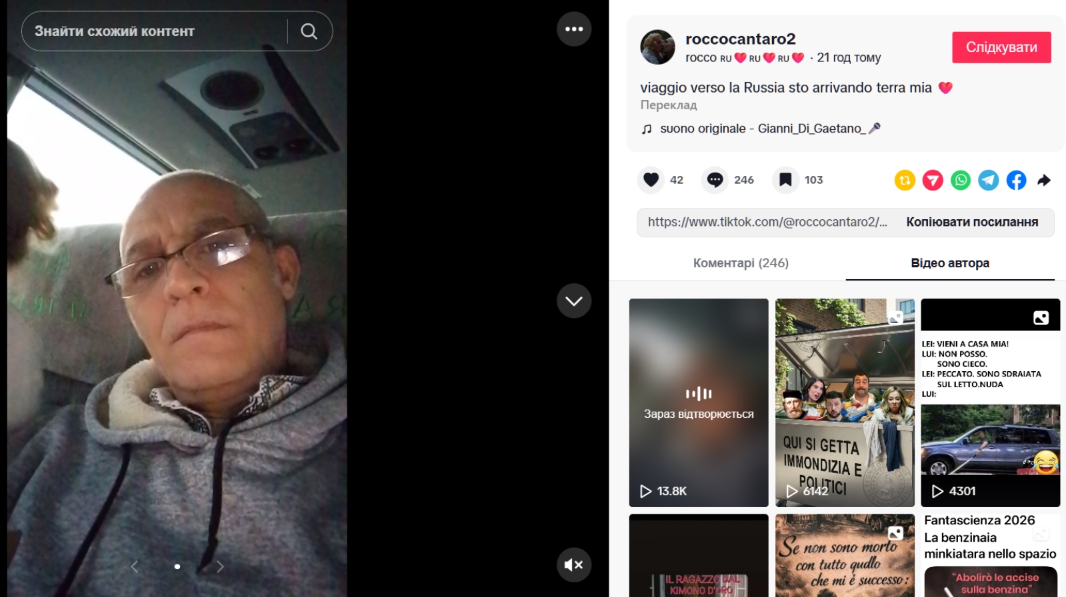The height and width of the screenshot is (597, 1066).
Task: Save video with bookmark icon
Action: (785, 180)
